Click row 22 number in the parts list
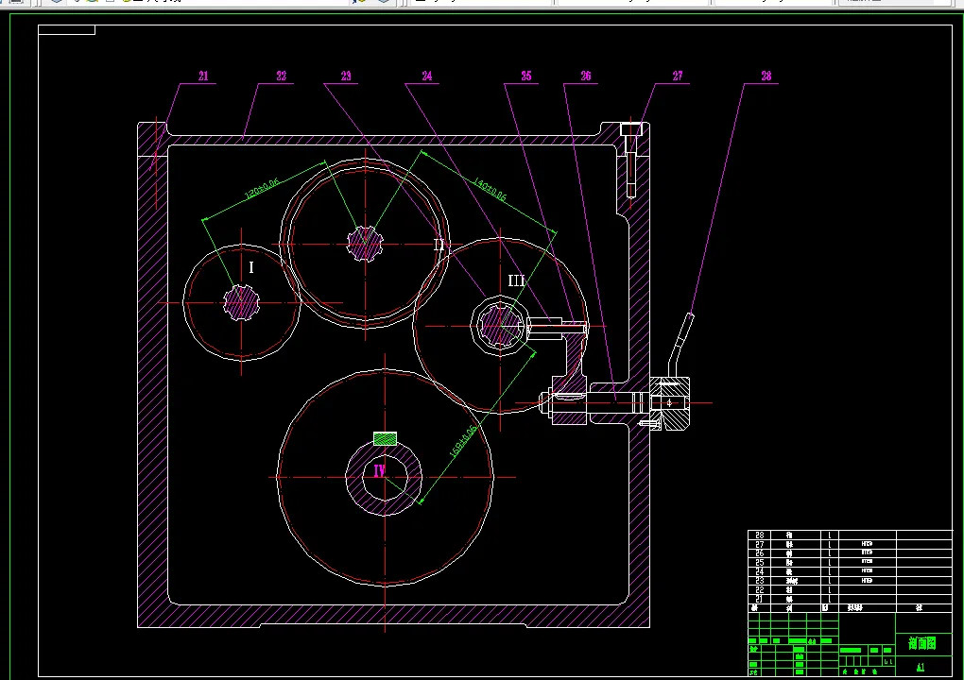Viewport: 964px width, 680px height. (759, 589)
